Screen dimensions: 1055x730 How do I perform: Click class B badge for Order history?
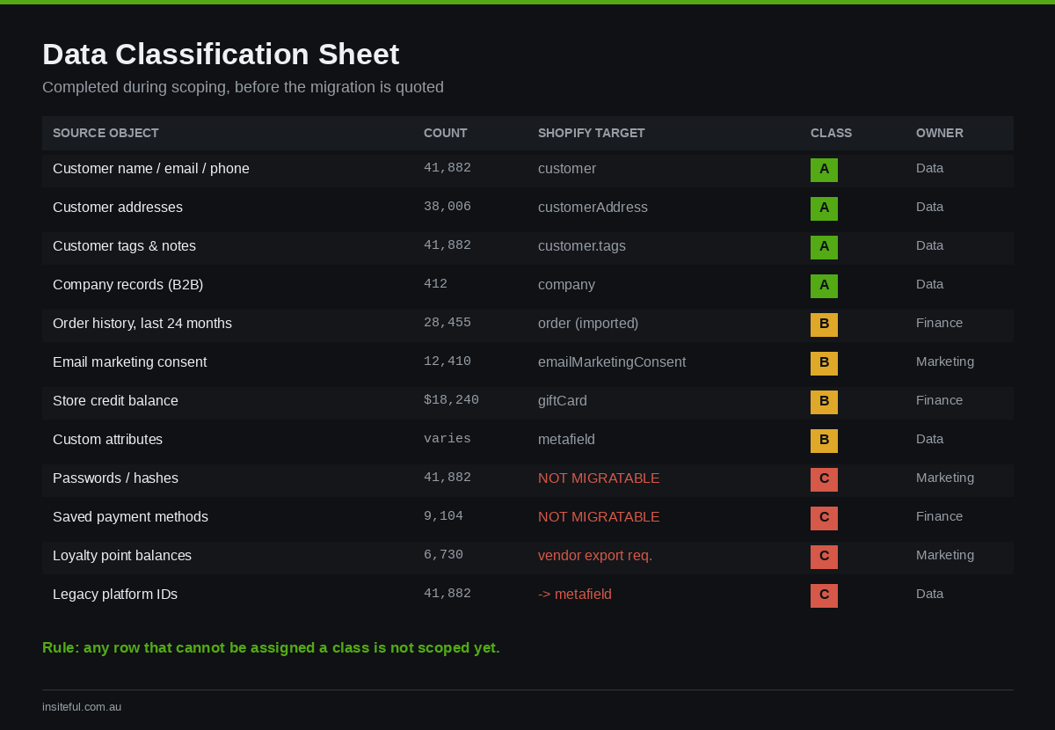point(824,325)
